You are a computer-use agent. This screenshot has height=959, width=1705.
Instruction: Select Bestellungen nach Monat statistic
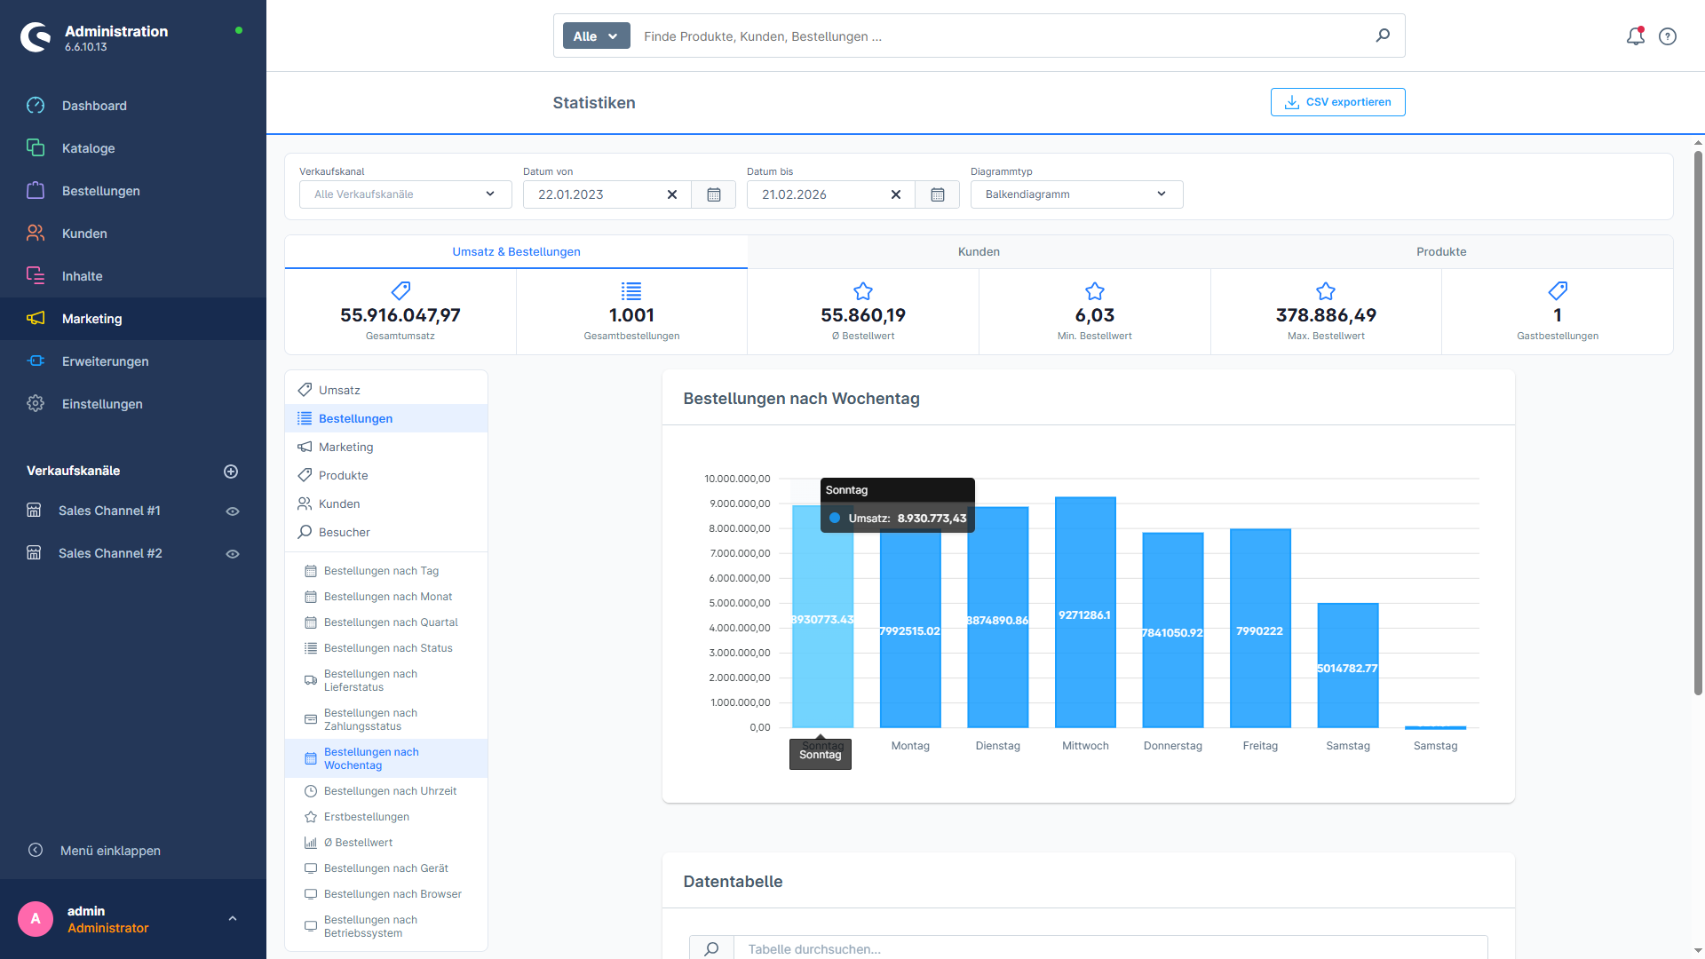(388, 596)
